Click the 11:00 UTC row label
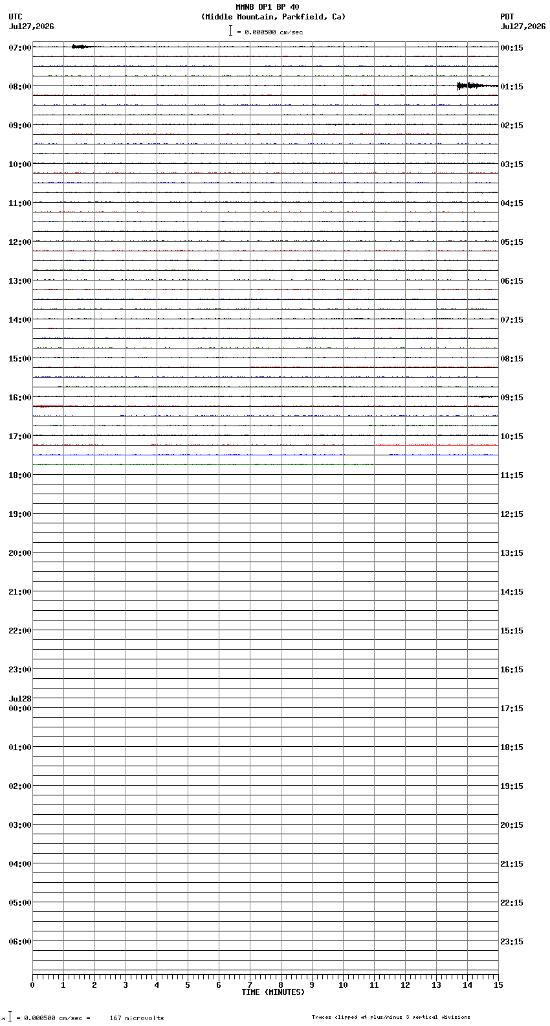The width and height of the screenshot is (550, 1026). pos(20,203)
